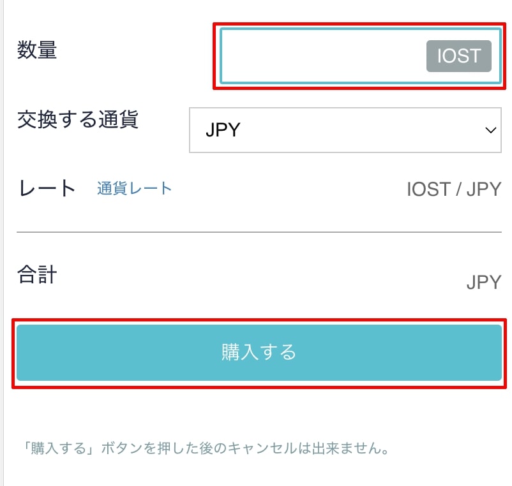Click the dropdown chevron next to JPY
Image resolution: width=512 pixels, height=486 pixels.
click(490, 130)
